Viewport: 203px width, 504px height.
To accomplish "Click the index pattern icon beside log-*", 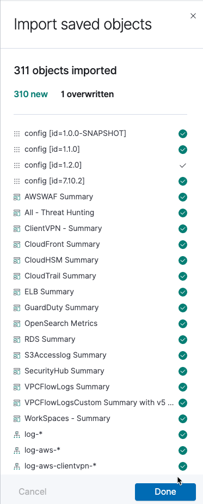I will [17, 435].
